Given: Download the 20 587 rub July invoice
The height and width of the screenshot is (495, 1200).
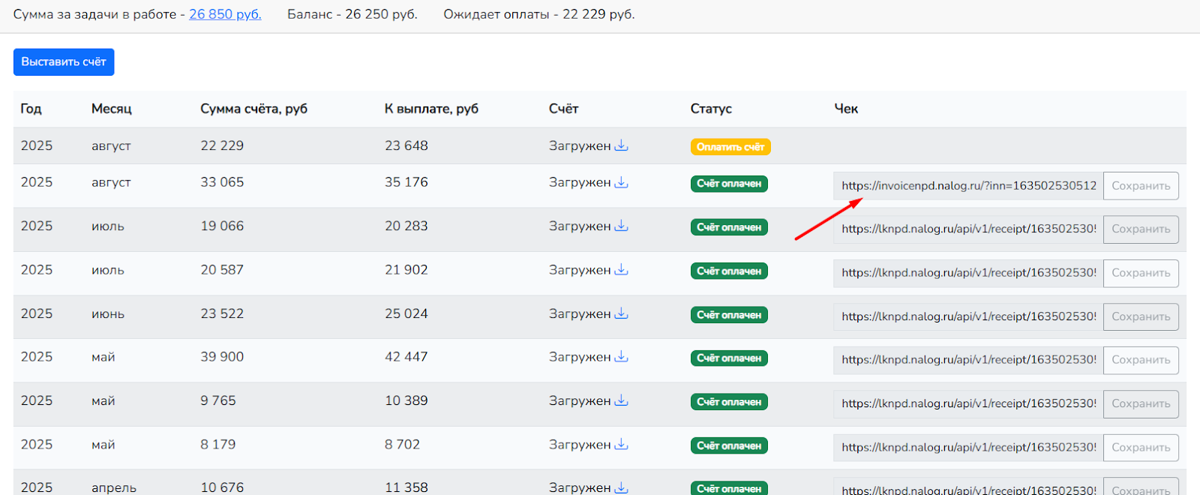Looking at the screenshot, I should (621, 270).
